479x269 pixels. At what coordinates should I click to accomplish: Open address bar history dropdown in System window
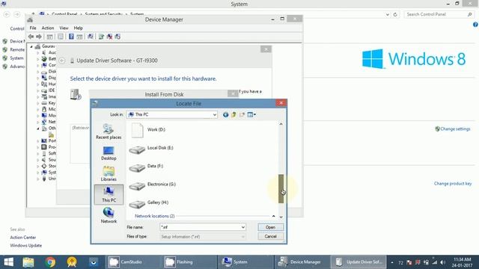pyautogui.click(x=388, y=14)
